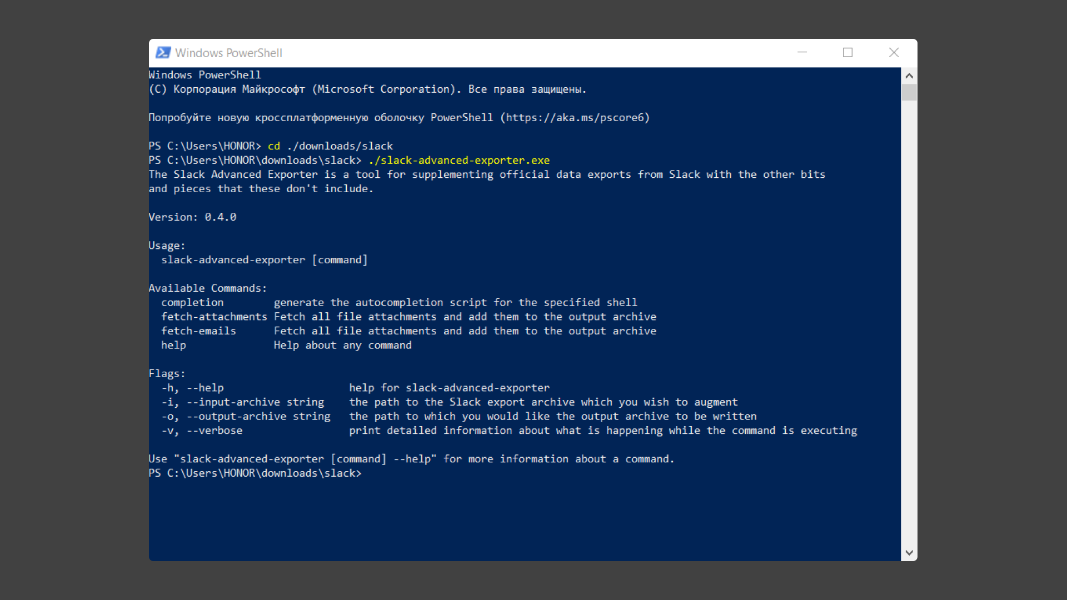Click the completion command name
Viewport: 1067px width, 600px height.
point(192,303)
